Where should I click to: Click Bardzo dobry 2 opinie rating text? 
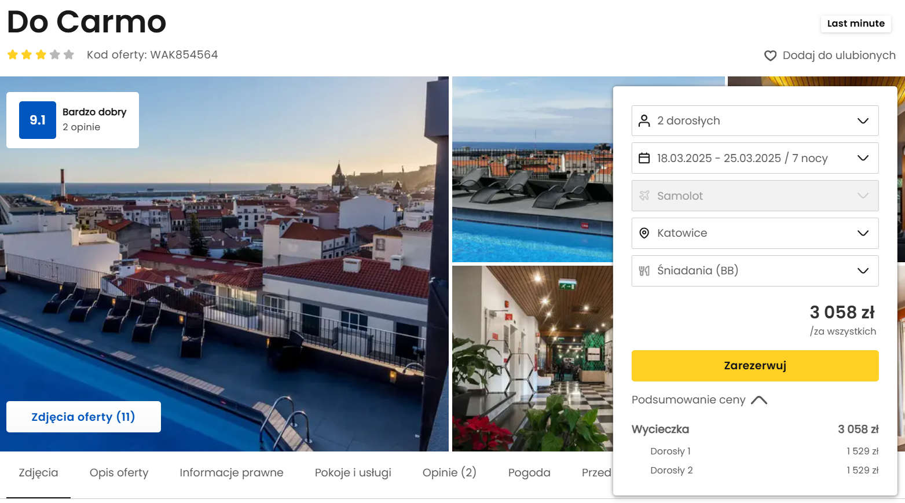click(x=94, y=119)
